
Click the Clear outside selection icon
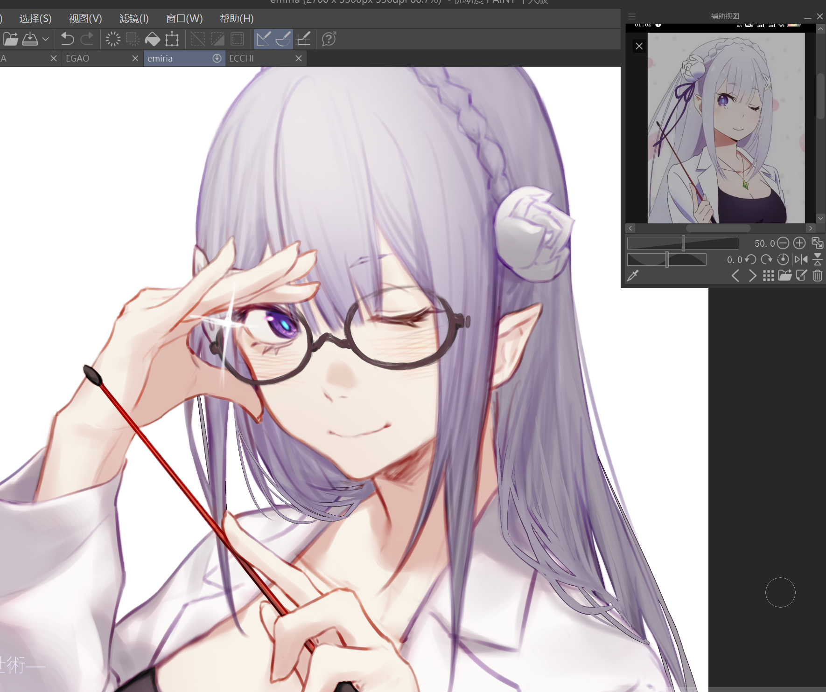pos(133,39)
